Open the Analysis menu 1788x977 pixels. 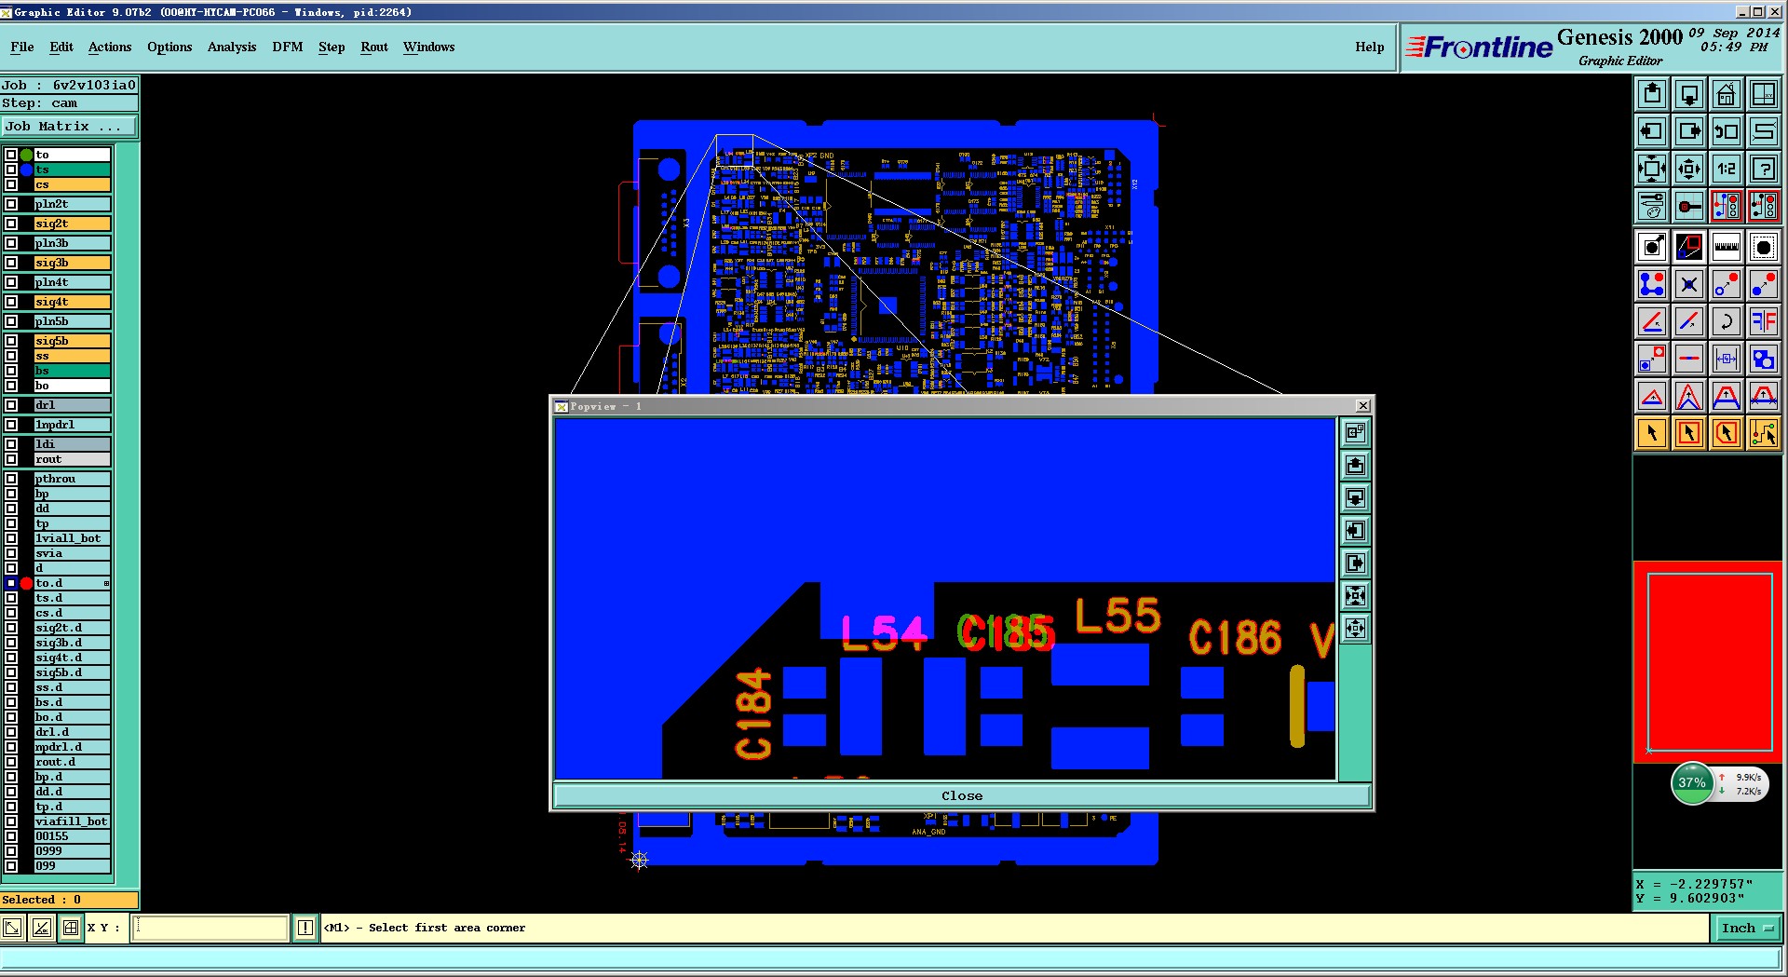click(x=232, y=47)
